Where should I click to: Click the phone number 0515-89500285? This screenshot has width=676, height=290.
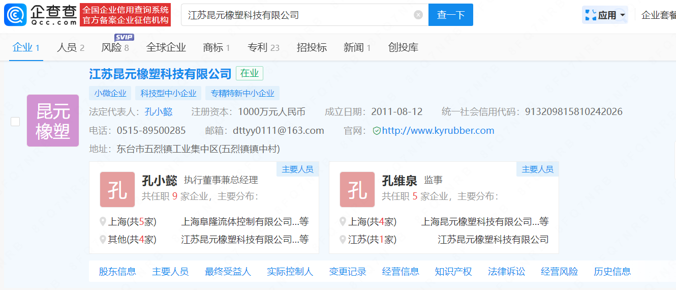(x=151, y=131)
